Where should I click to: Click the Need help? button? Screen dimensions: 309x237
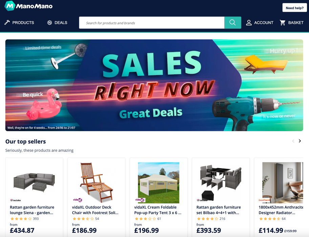click(294, 8)
